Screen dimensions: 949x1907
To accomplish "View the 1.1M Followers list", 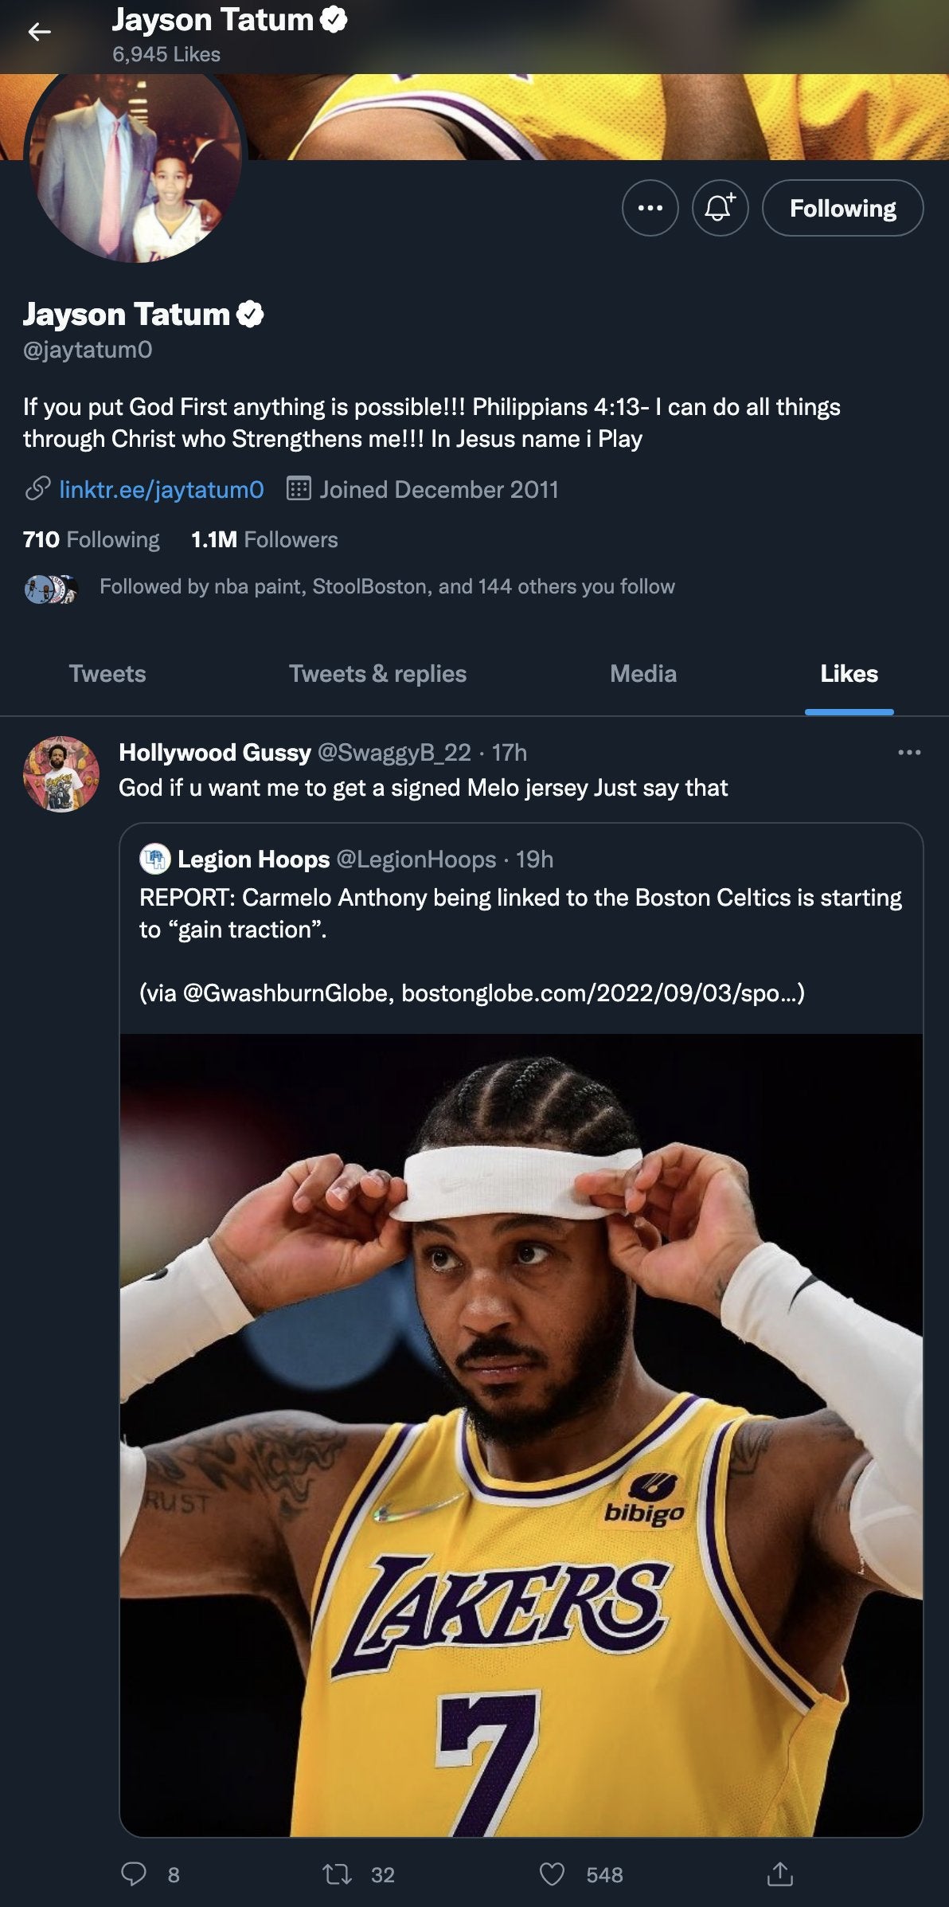I will tap(264, 540).
